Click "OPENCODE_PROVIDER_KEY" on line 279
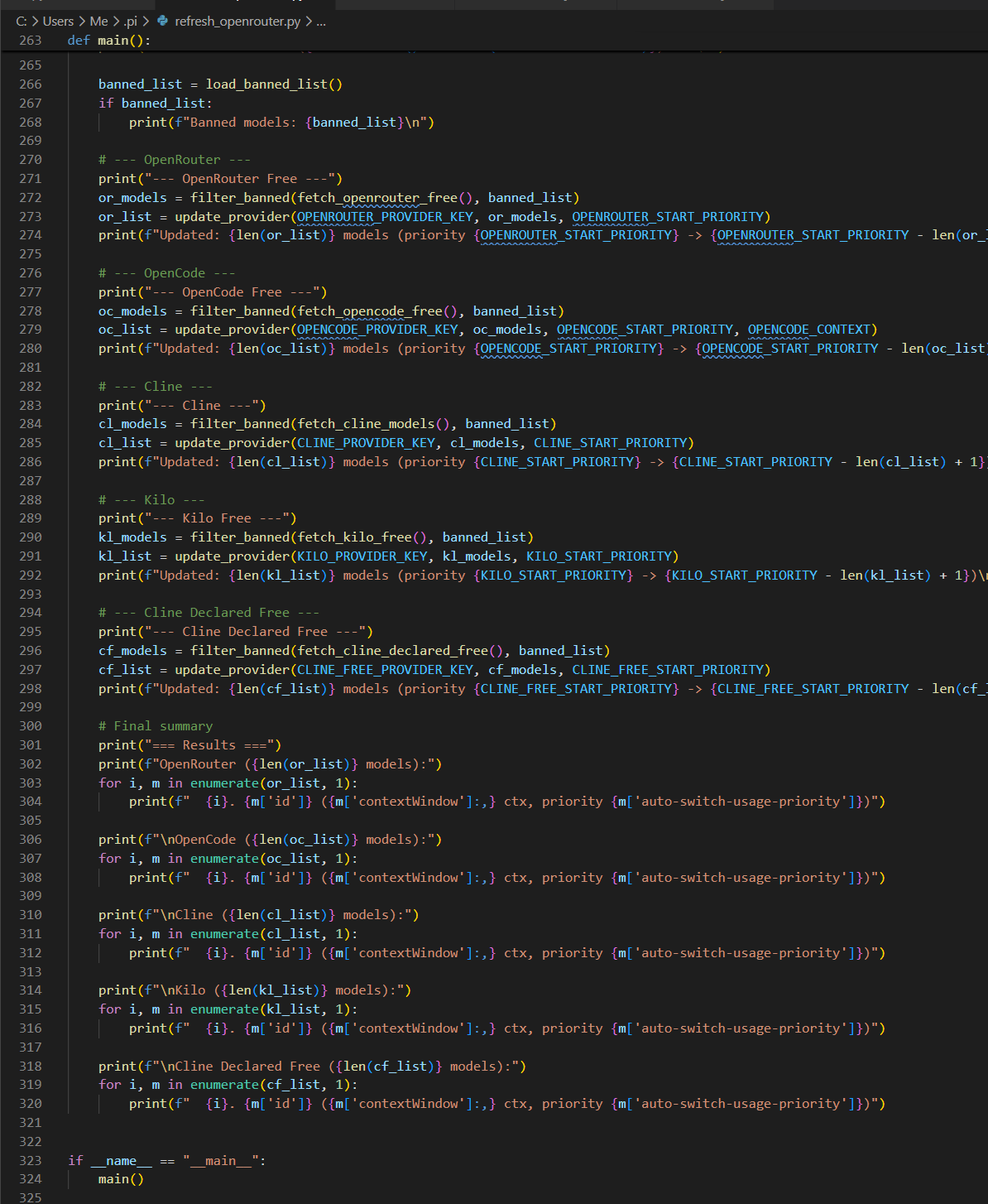 click(377, 330)
